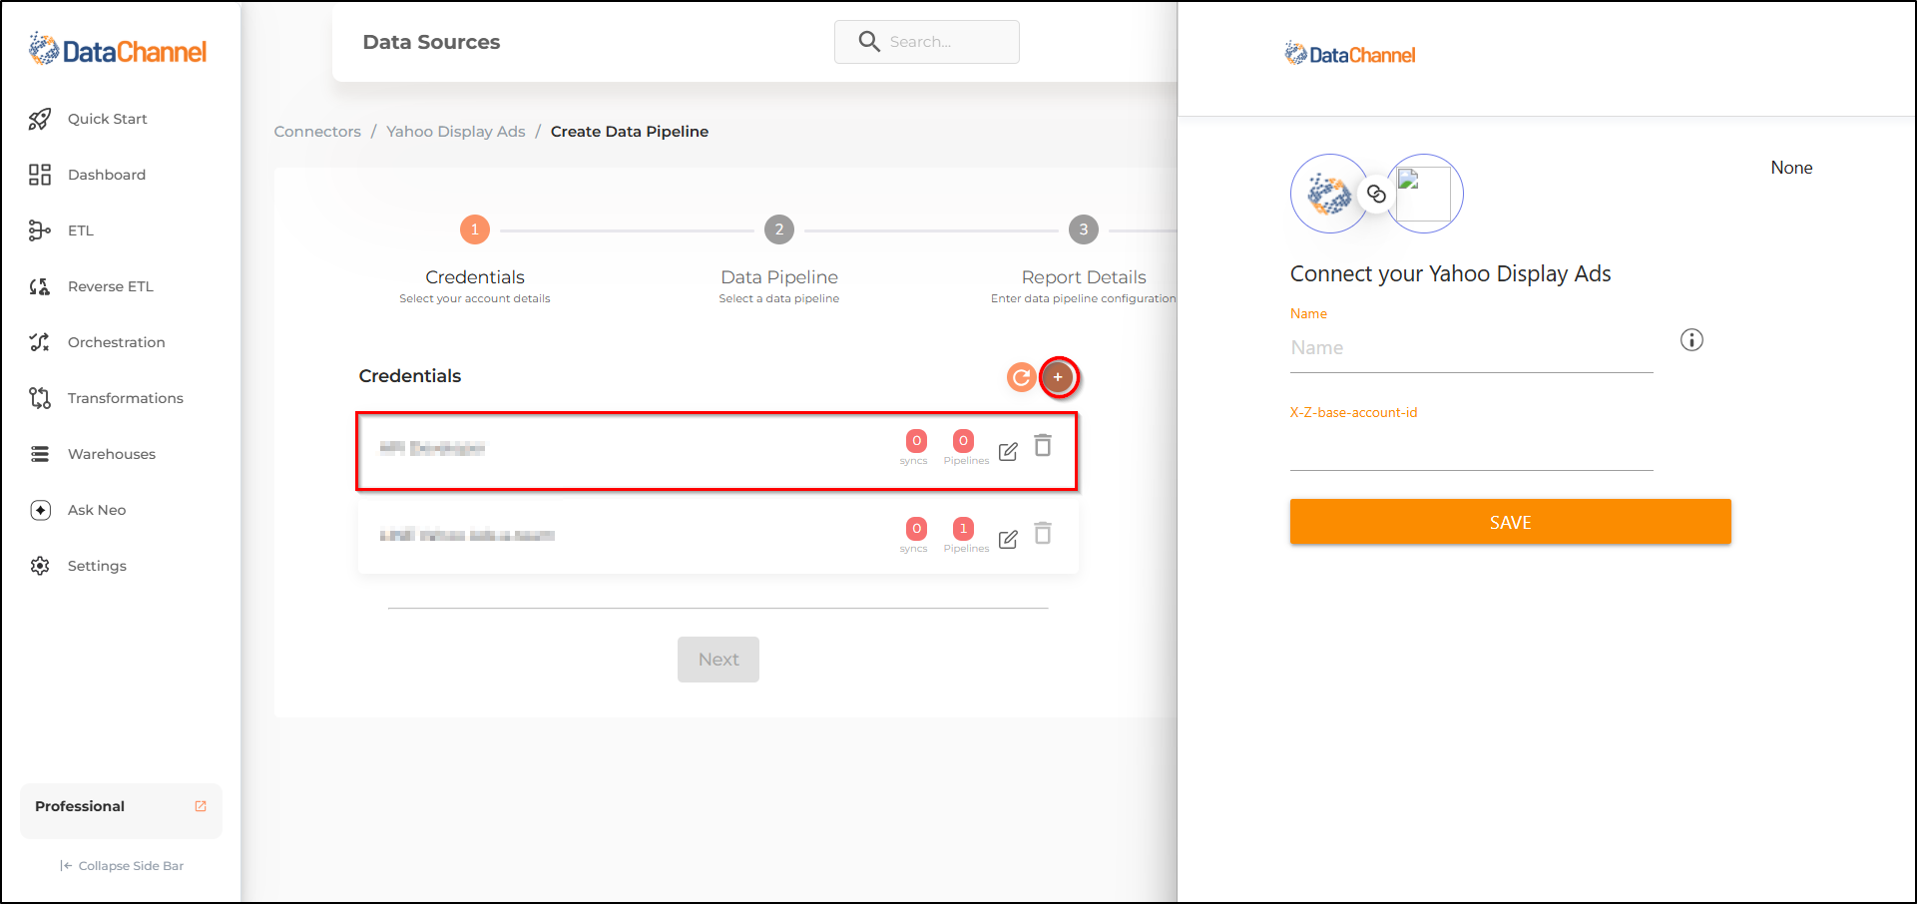This screenshot has width=1917, height=904.
Task: Select step 1 Credentials circle
Action: click(475, 229)
